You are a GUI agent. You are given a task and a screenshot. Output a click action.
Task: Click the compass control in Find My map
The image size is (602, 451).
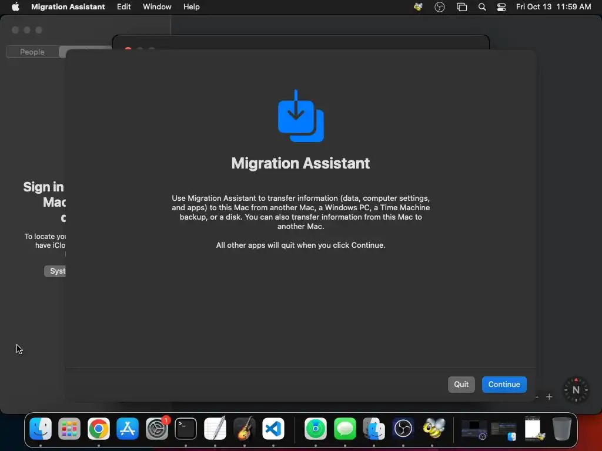[576, 390]
